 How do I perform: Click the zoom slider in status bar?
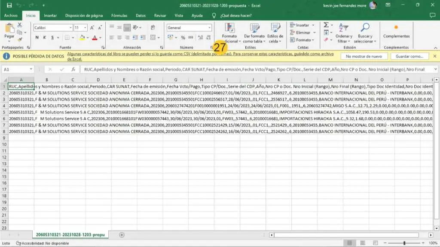pos(404,243)
